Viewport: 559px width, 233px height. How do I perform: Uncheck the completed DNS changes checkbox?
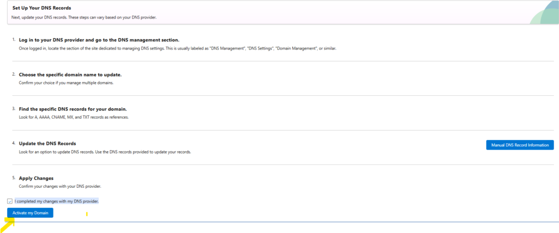click(10, 201)
